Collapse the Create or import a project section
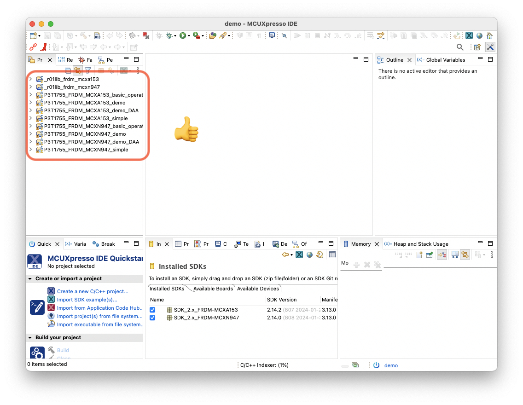523x405 pixels. click(30, 278)
